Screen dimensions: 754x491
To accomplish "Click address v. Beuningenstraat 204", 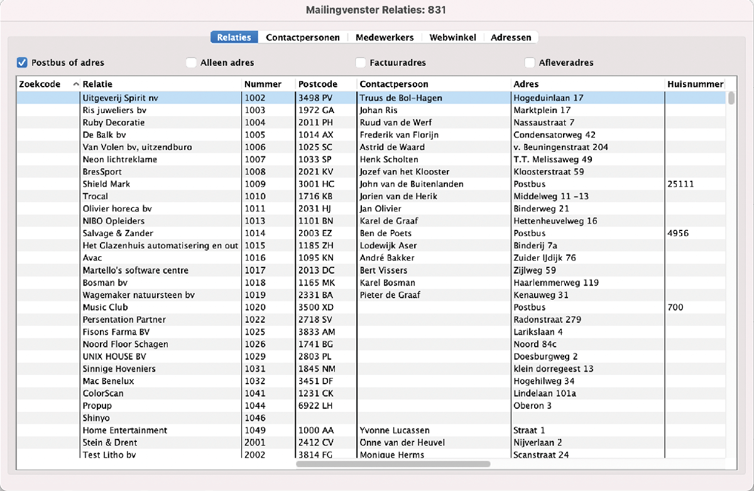I will point(560,147).
